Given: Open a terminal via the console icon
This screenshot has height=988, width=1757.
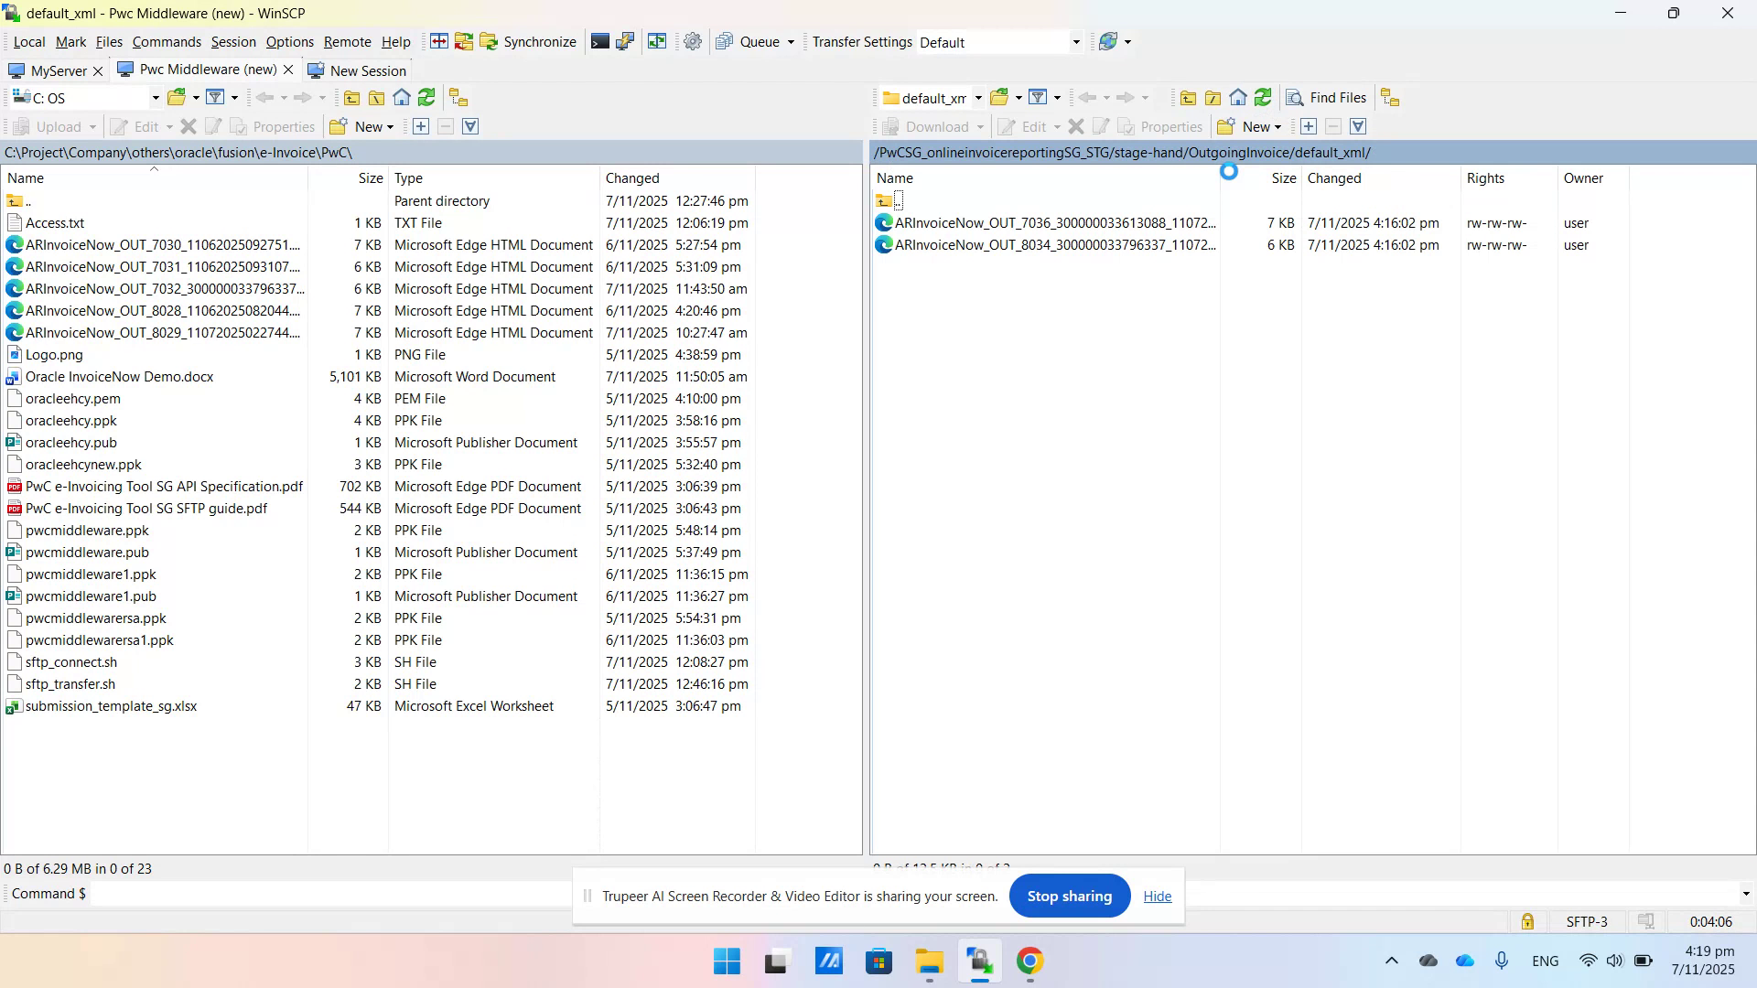Looking at the screenshot, I should tap(601, 41).
